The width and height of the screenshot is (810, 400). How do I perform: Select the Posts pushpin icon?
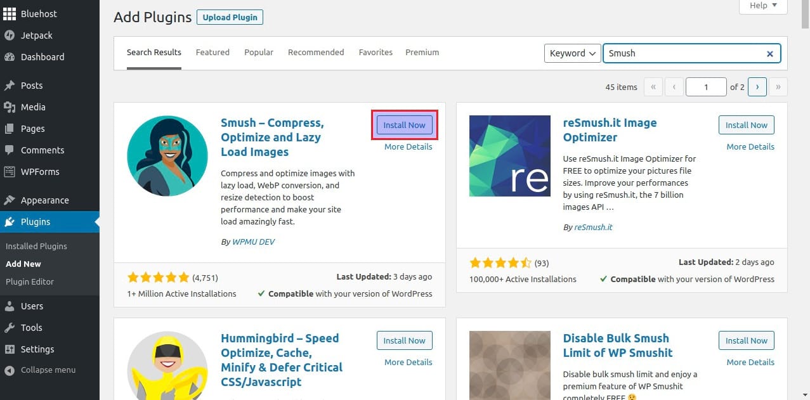tap(10, 86)
